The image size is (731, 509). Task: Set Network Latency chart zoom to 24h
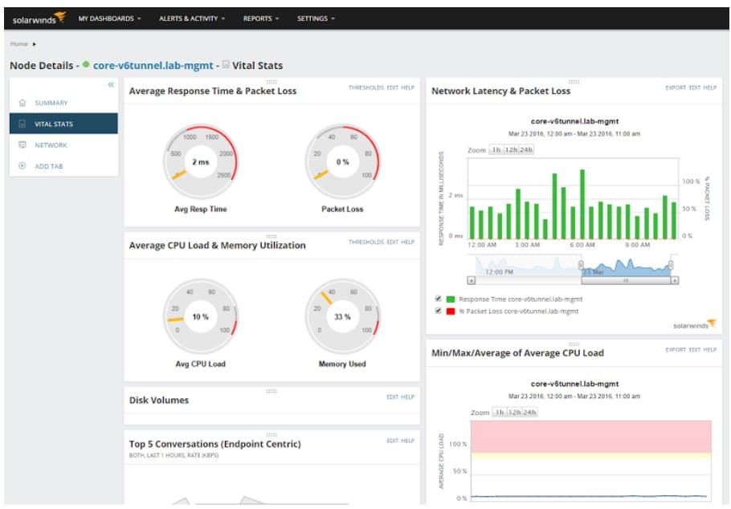point(526,149)
